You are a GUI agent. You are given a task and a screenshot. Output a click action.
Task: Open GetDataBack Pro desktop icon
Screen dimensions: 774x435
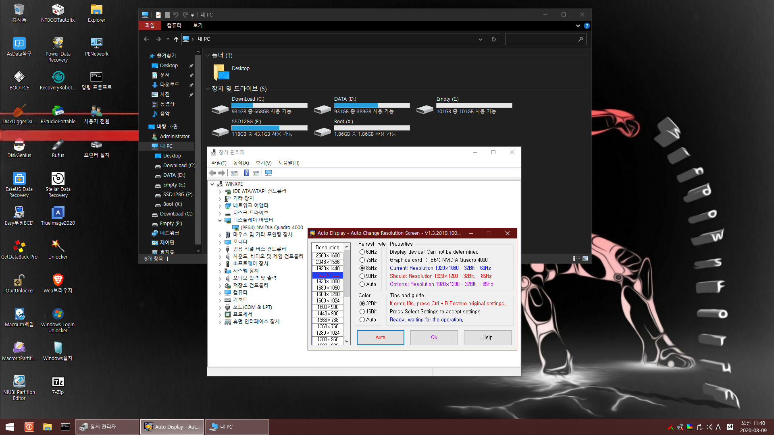tap(19, 250)
